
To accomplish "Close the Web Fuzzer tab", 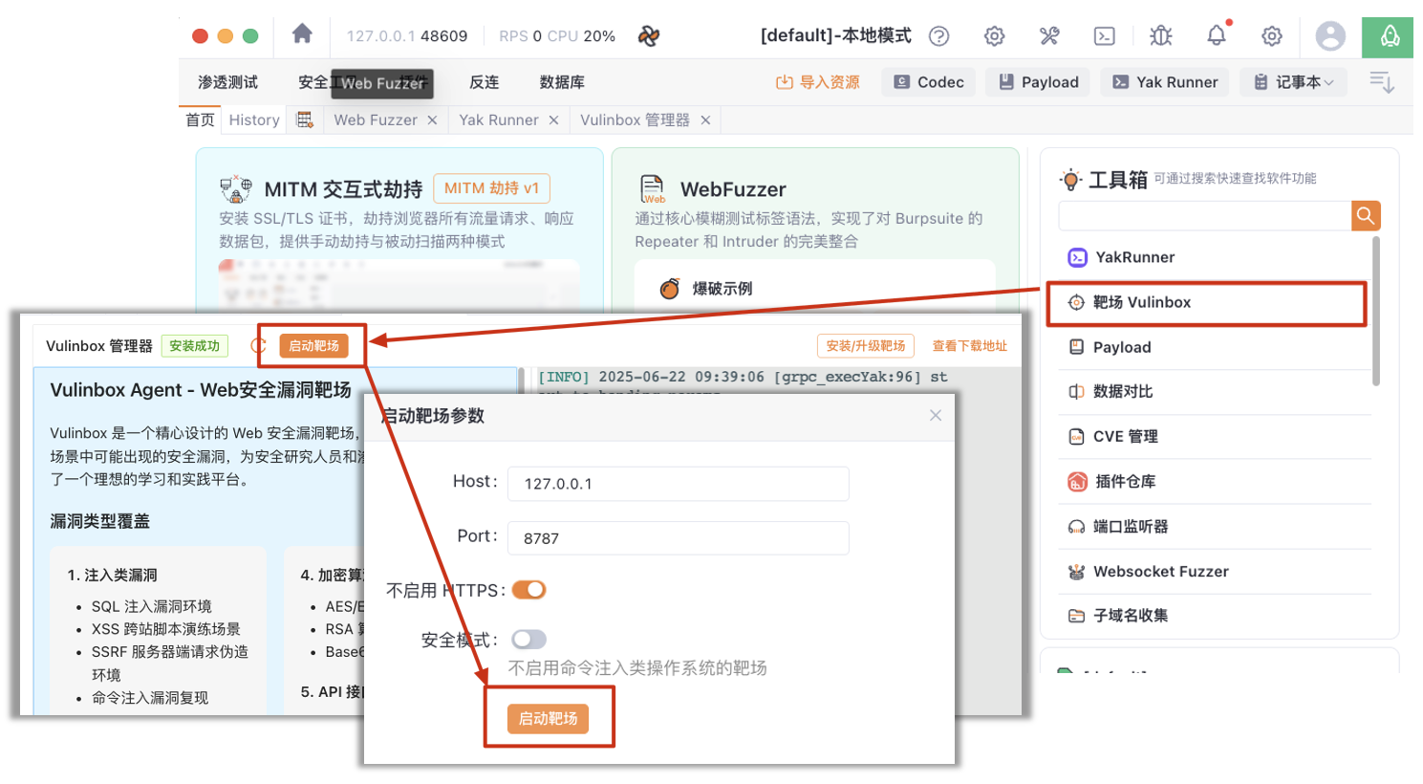I will [x=432, y=120].
